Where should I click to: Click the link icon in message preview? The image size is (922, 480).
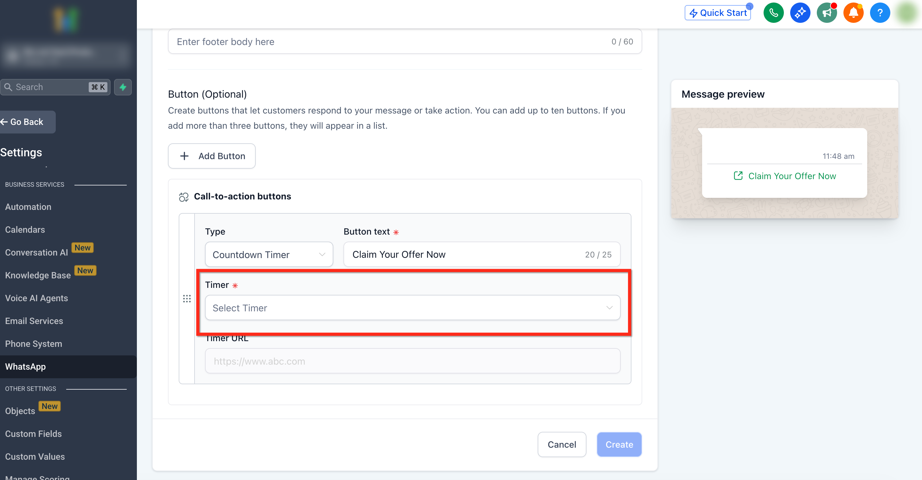[738, 176]
